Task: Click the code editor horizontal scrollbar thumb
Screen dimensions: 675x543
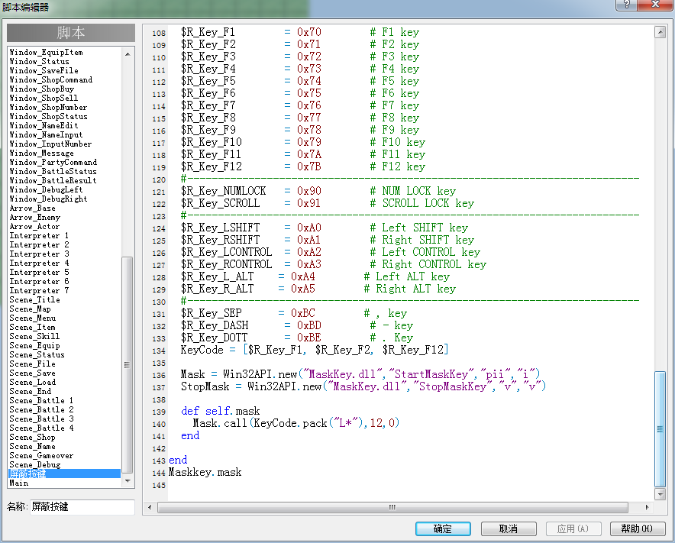Action: click(x=392, y=507)
